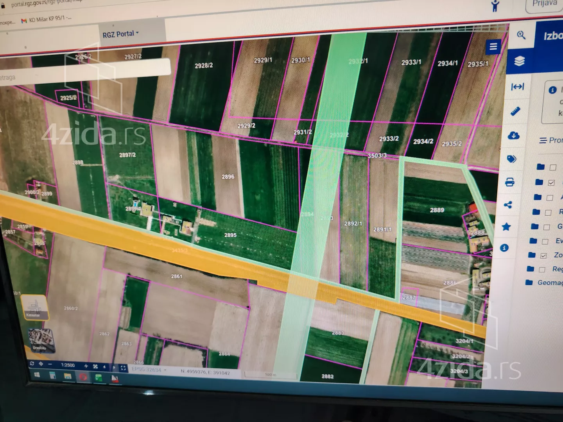Enable the 'Ev...' layer checkbox
Screen dimensions: 563x422
545,241
